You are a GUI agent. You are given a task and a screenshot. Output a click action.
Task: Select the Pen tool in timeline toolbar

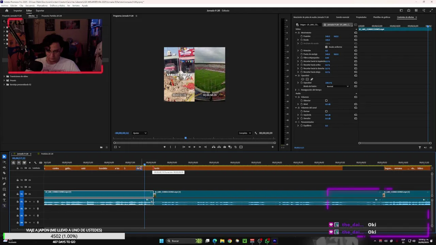pos(4,184)
